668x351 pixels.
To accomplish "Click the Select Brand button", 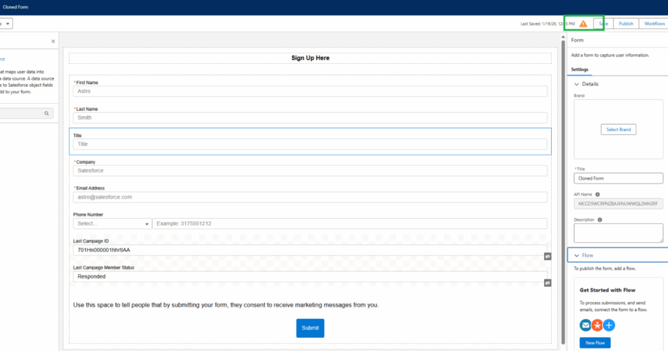I will [x=618, y=129].
